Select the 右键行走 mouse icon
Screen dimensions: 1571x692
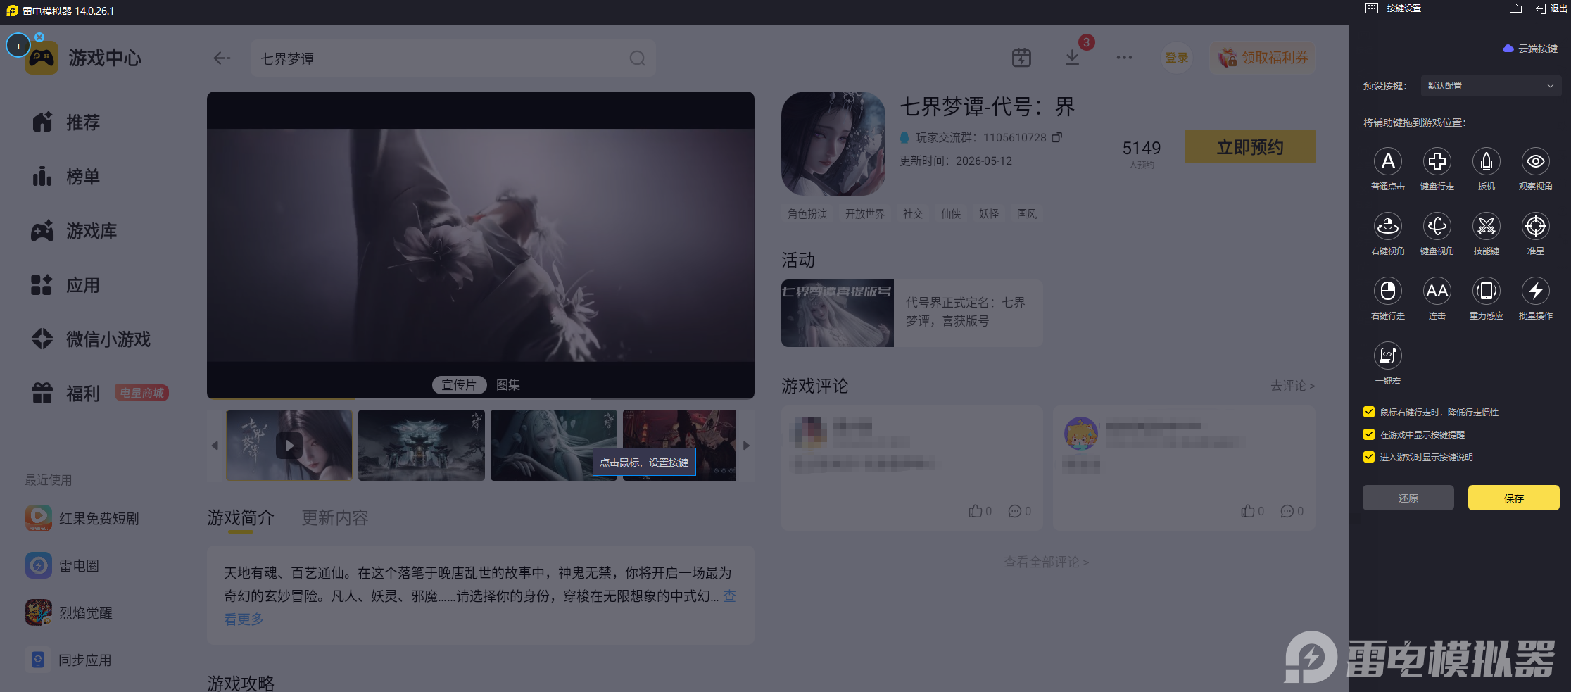[1387, 291]
